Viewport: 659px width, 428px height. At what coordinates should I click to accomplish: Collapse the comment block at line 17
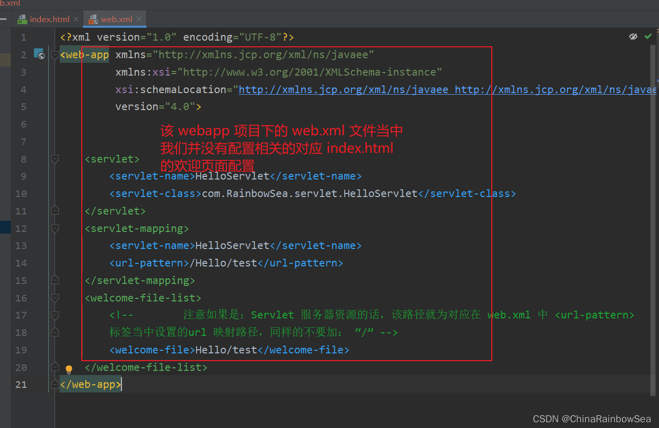55,315
